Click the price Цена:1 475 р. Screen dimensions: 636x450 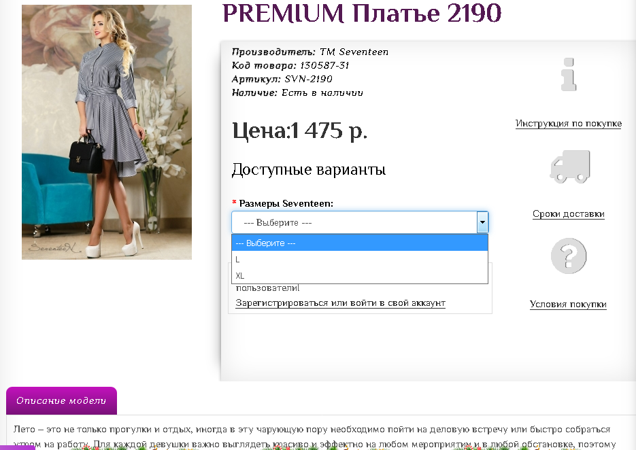(300, 131)
